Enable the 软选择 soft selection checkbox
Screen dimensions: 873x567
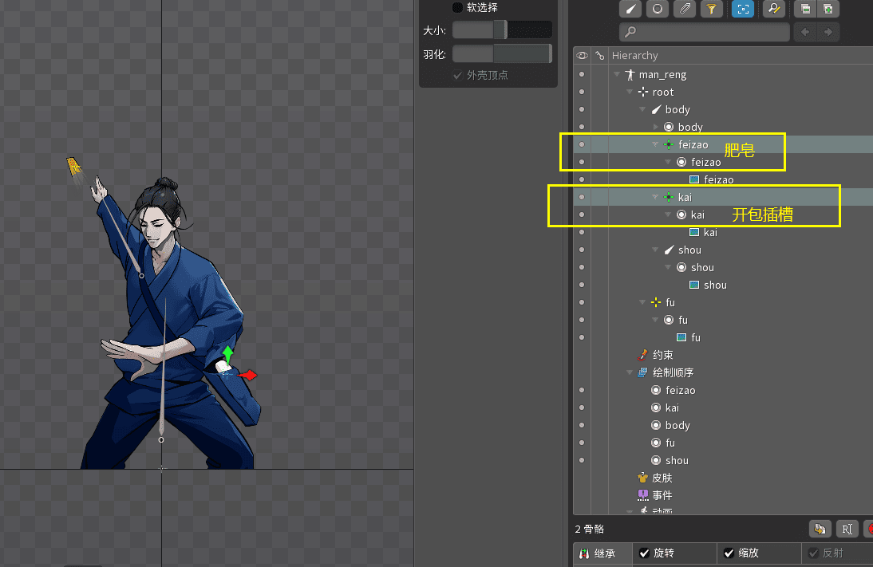click(457, 7)
